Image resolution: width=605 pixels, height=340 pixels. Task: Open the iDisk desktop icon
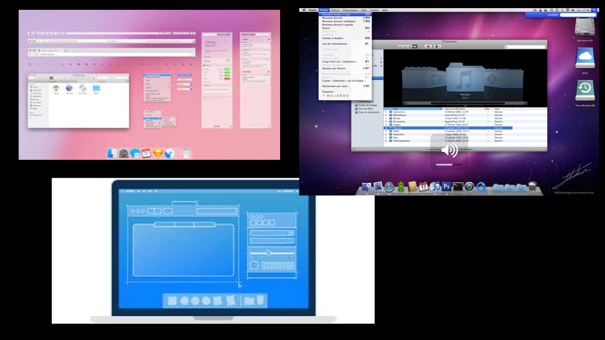585,59
